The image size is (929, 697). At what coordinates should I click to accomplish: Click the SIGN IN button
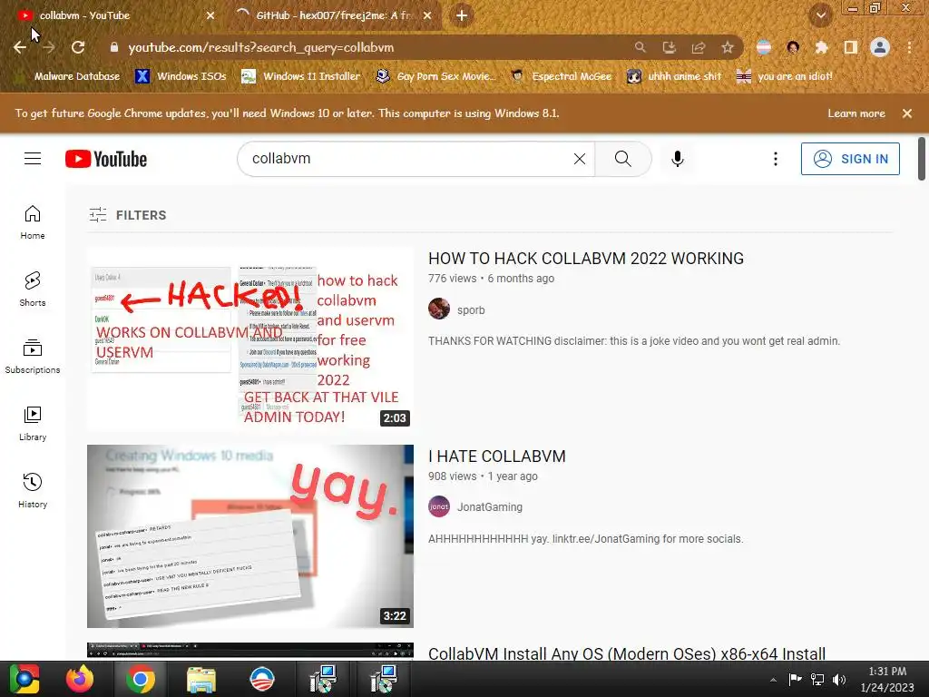click(x=850, y=159)
